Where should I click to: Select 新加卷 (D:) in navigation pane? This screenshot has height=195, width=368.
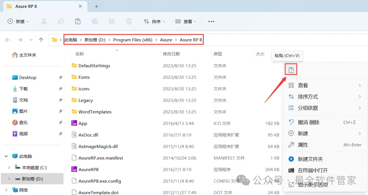point(32,179)
